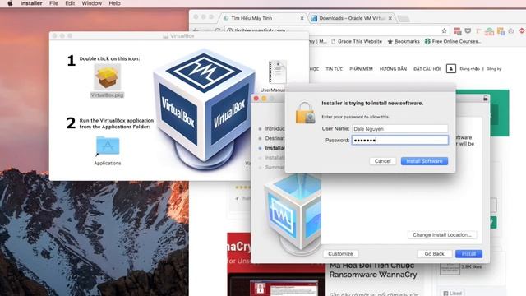
Task: Open the HƯỚNG DẪN website menu
Action: pyautogui.click(x=393, y=69)
